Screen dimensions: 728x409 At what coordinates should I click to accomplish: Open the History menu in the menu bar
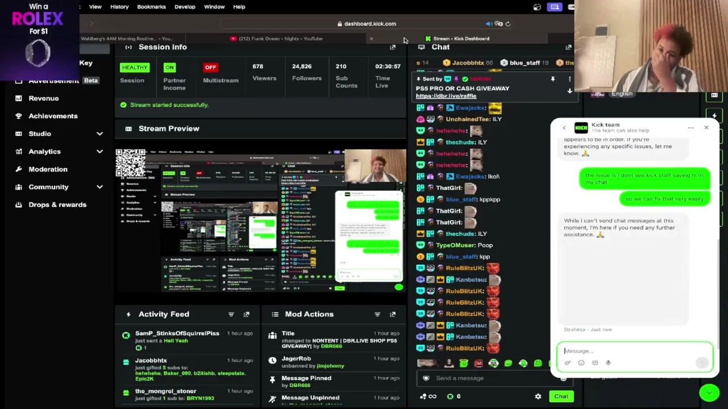(119, 7)
